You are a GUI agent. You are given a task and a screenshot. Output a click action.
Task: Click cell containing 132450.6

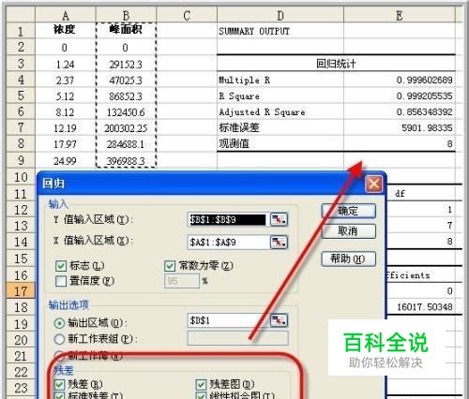(x=126, y=112)
